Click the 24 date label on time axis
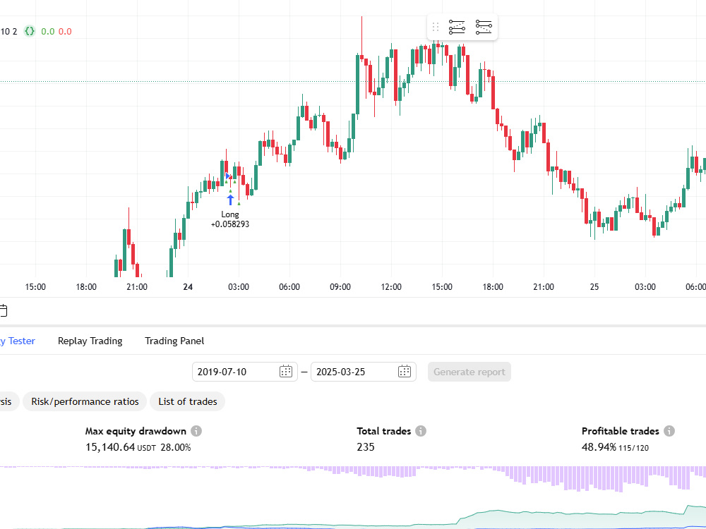 188,287
